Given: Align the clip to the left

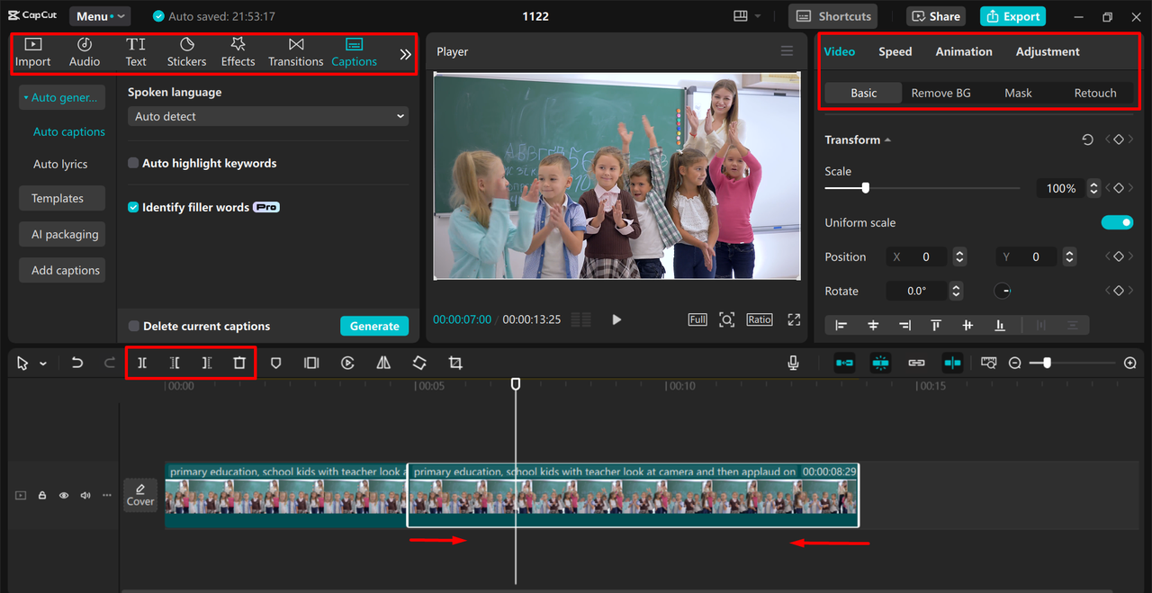Looking at the screenshot, I should (x=841, y=325).
